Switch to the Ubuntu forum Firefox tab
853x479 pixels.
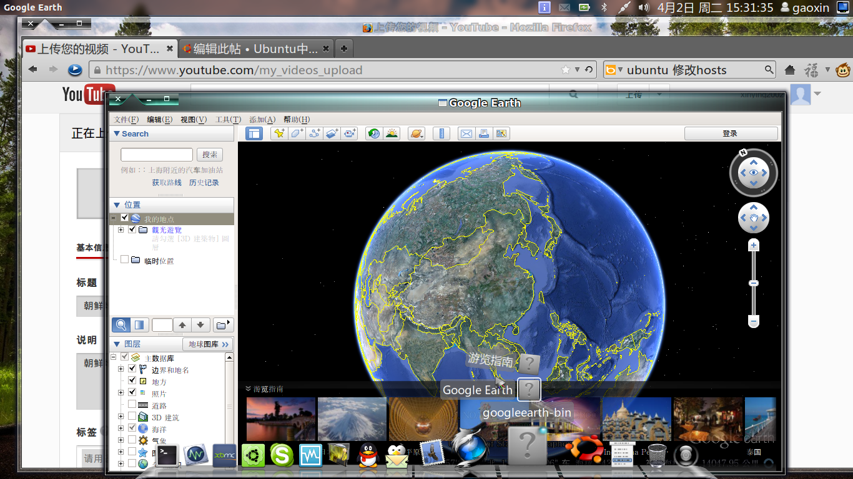[x=256, y=49]
